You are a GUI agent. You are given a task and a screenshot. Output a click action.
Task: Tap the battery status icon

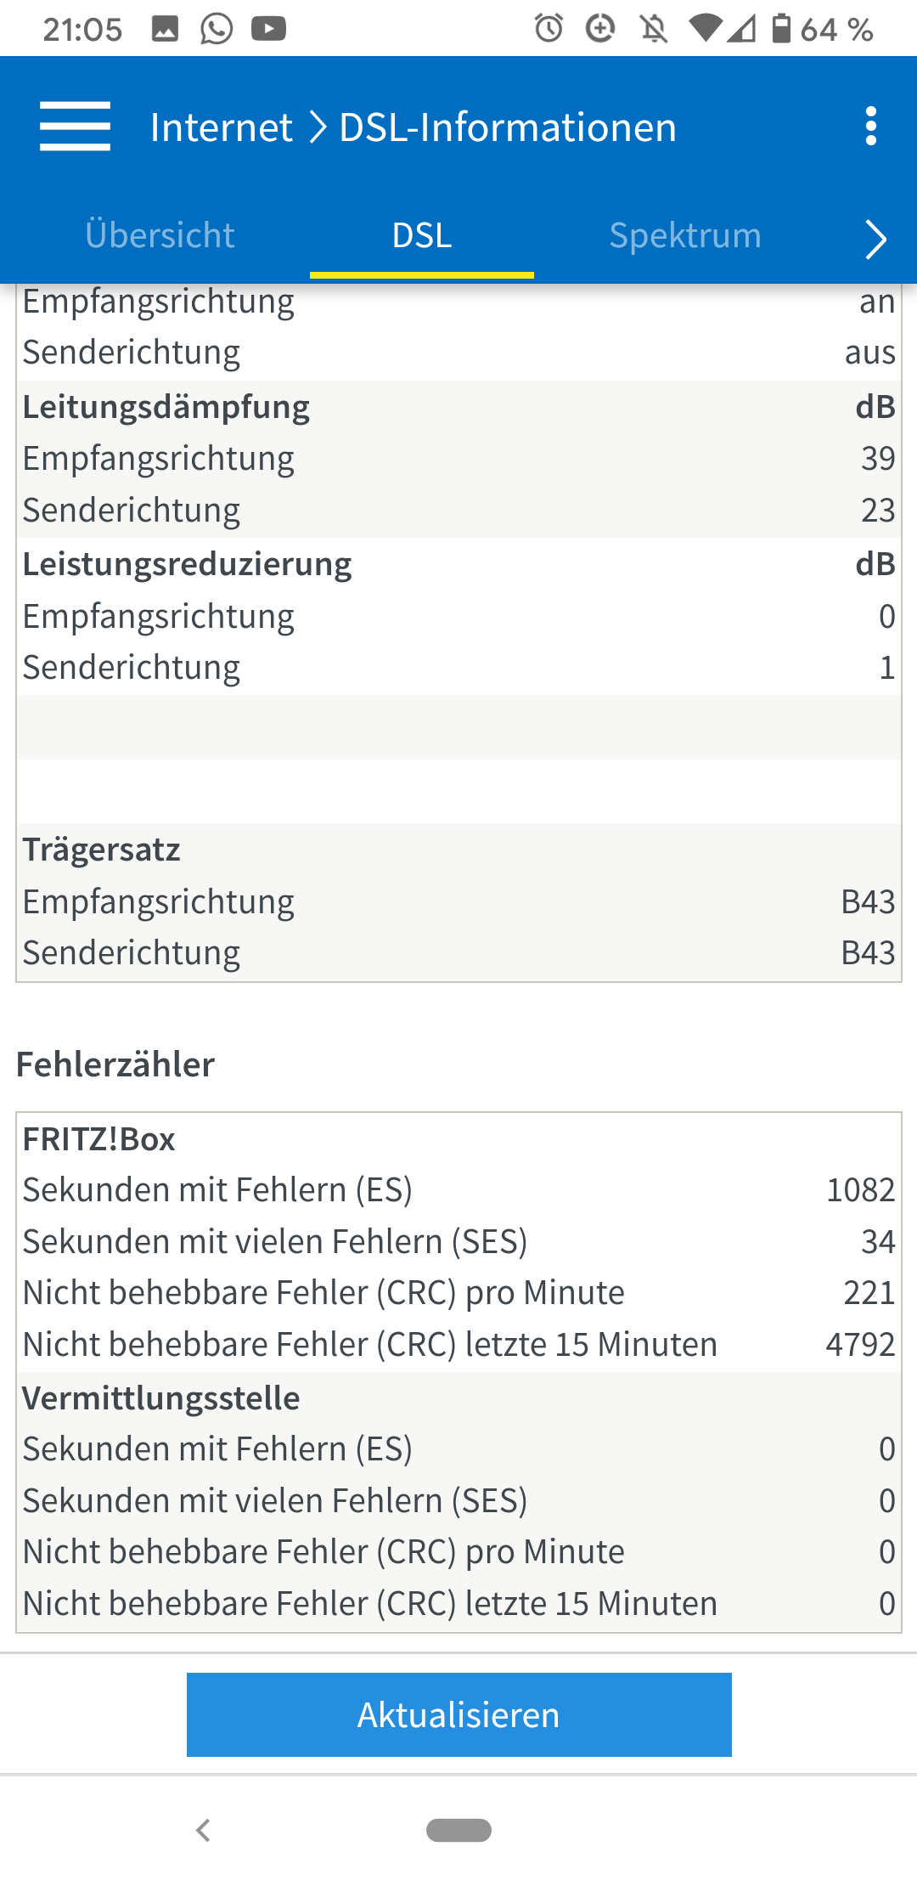click(x=781, y=28)
